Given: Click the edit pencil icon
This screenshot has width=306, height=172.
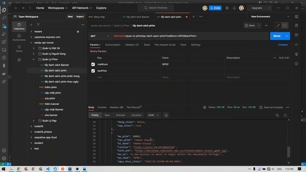Looking at the screenshot, I should point(278,25).
